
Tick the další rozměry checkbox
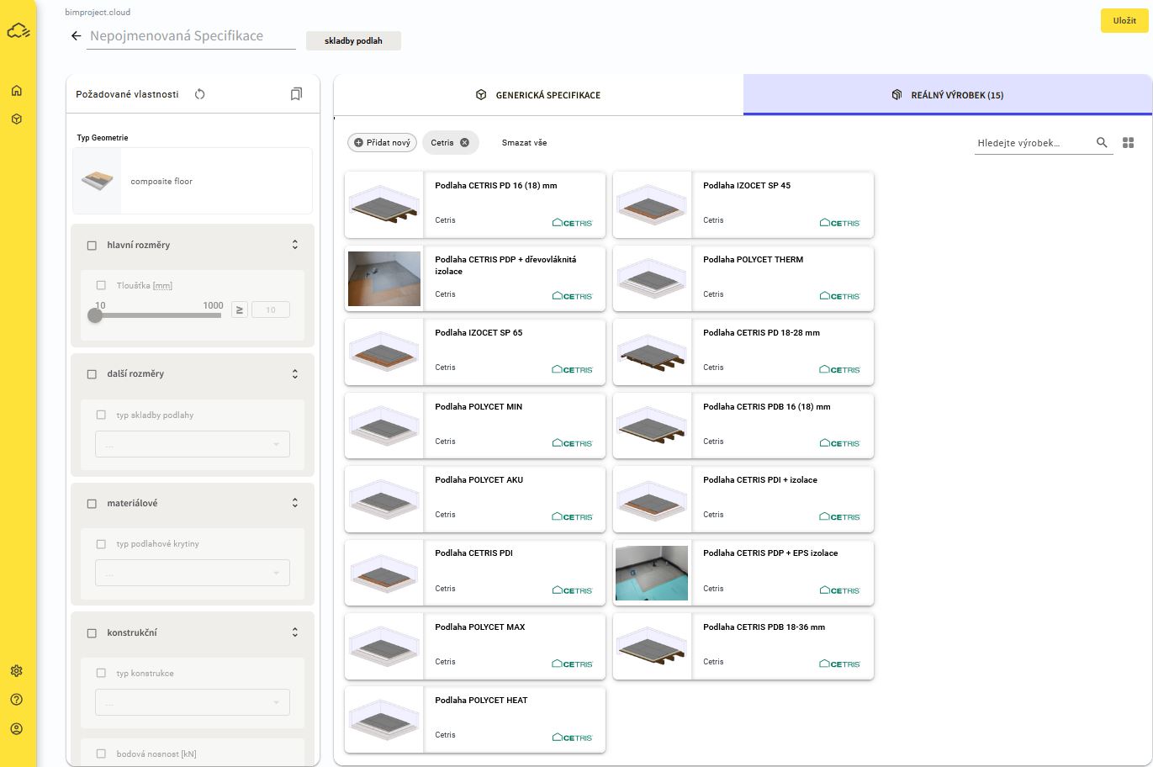click(92, 374)
